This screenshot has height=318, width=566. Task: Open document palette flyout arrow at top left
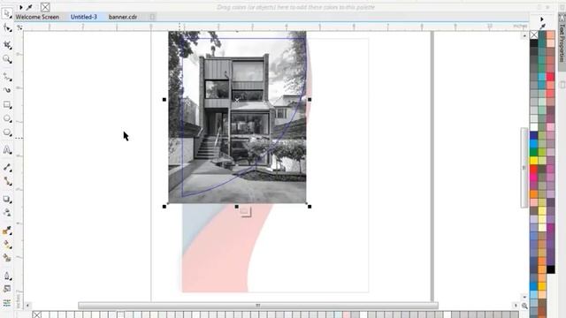pyautogui.click(x=21, y=7)
